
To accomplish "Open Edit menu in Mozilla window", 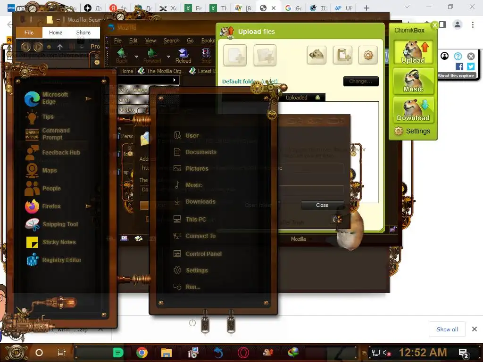I will (x=133, y=41).
